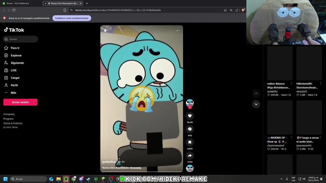Viewport: 326px width, 183px height.
Task: Open options for hilliesland video
Action: pyautogui.click(x=320, y=83)
